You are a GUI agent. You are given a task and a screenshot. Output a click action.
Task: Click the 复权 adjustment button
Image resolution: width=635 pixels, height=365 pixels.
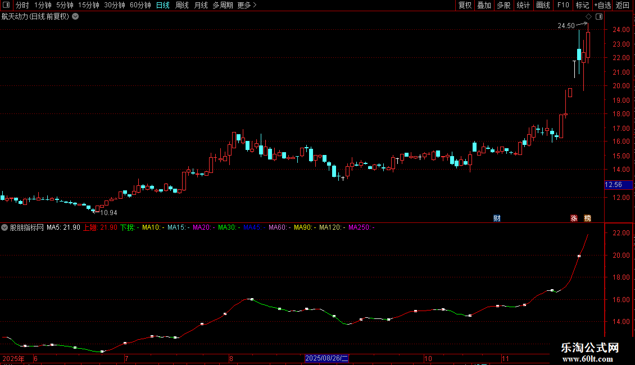pyautogui.click(x=465, y=5)
